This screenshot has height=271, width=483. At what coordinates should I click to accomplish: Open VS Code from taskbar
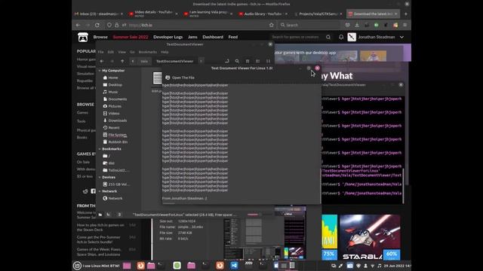234,266
